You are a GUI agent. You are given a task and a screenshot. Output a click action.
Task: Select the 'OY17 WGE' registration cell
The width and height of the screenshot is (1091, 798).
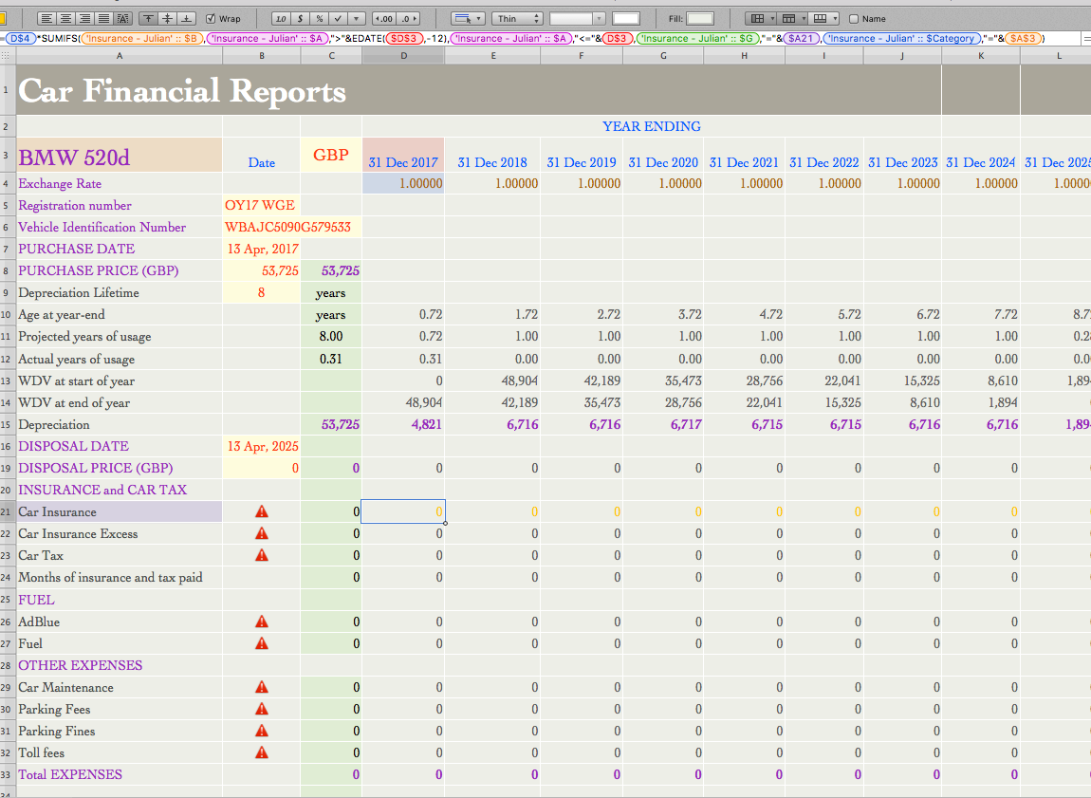pyautogui.click(x=262, y=205)
